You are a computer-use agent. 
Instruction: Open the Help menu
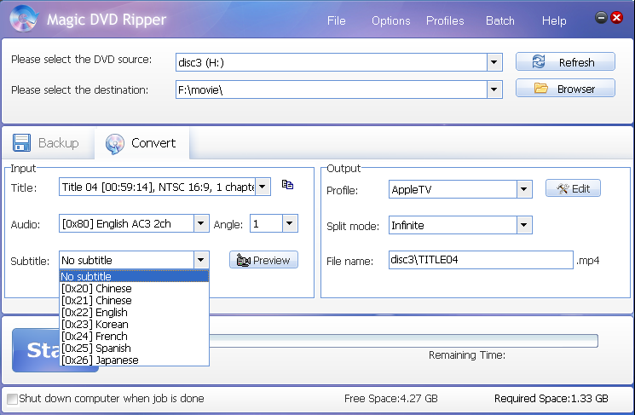(554, 20)
